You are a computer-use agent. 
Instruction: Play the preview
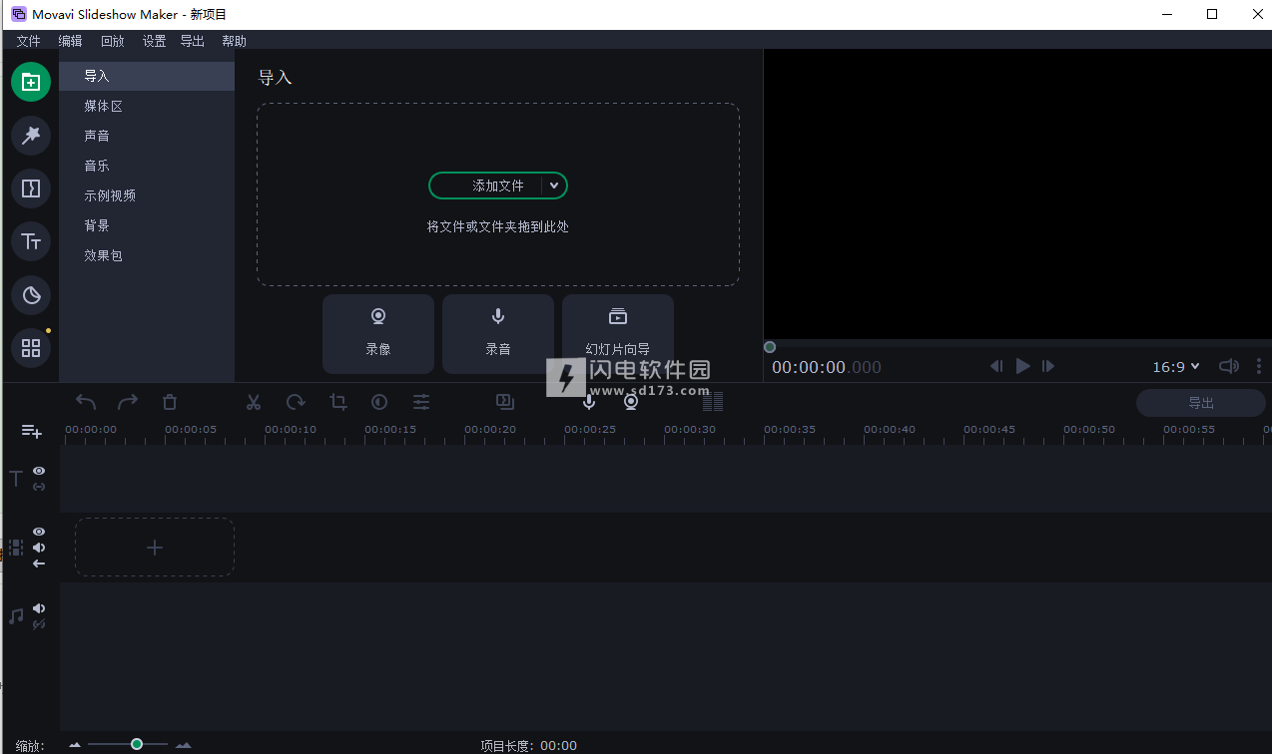(1022, 366)
